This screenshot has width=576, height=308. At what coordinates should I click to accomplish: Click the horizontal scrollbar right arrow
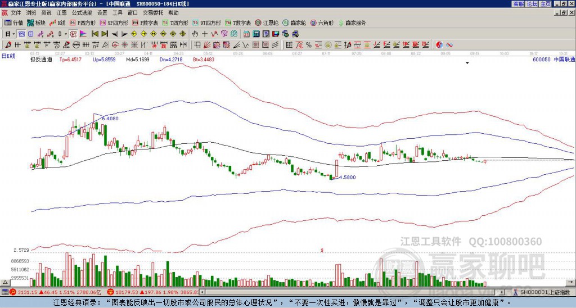tap(502, 292)
